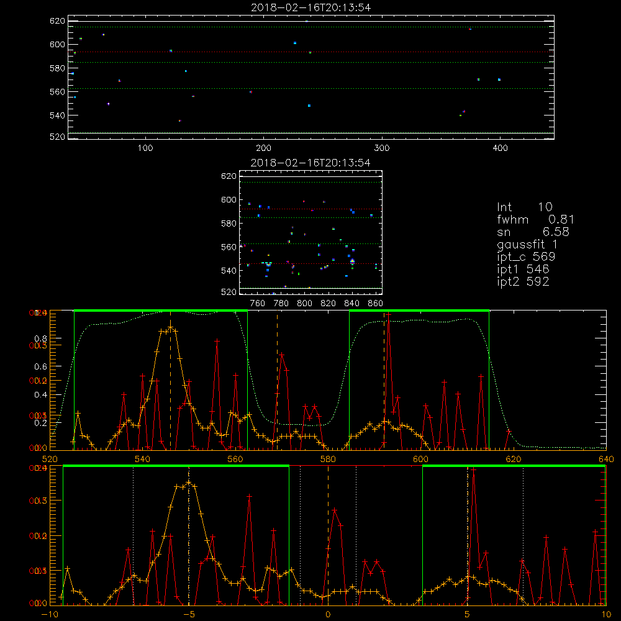Click the 'ipt1 546' label

[523, 270]
